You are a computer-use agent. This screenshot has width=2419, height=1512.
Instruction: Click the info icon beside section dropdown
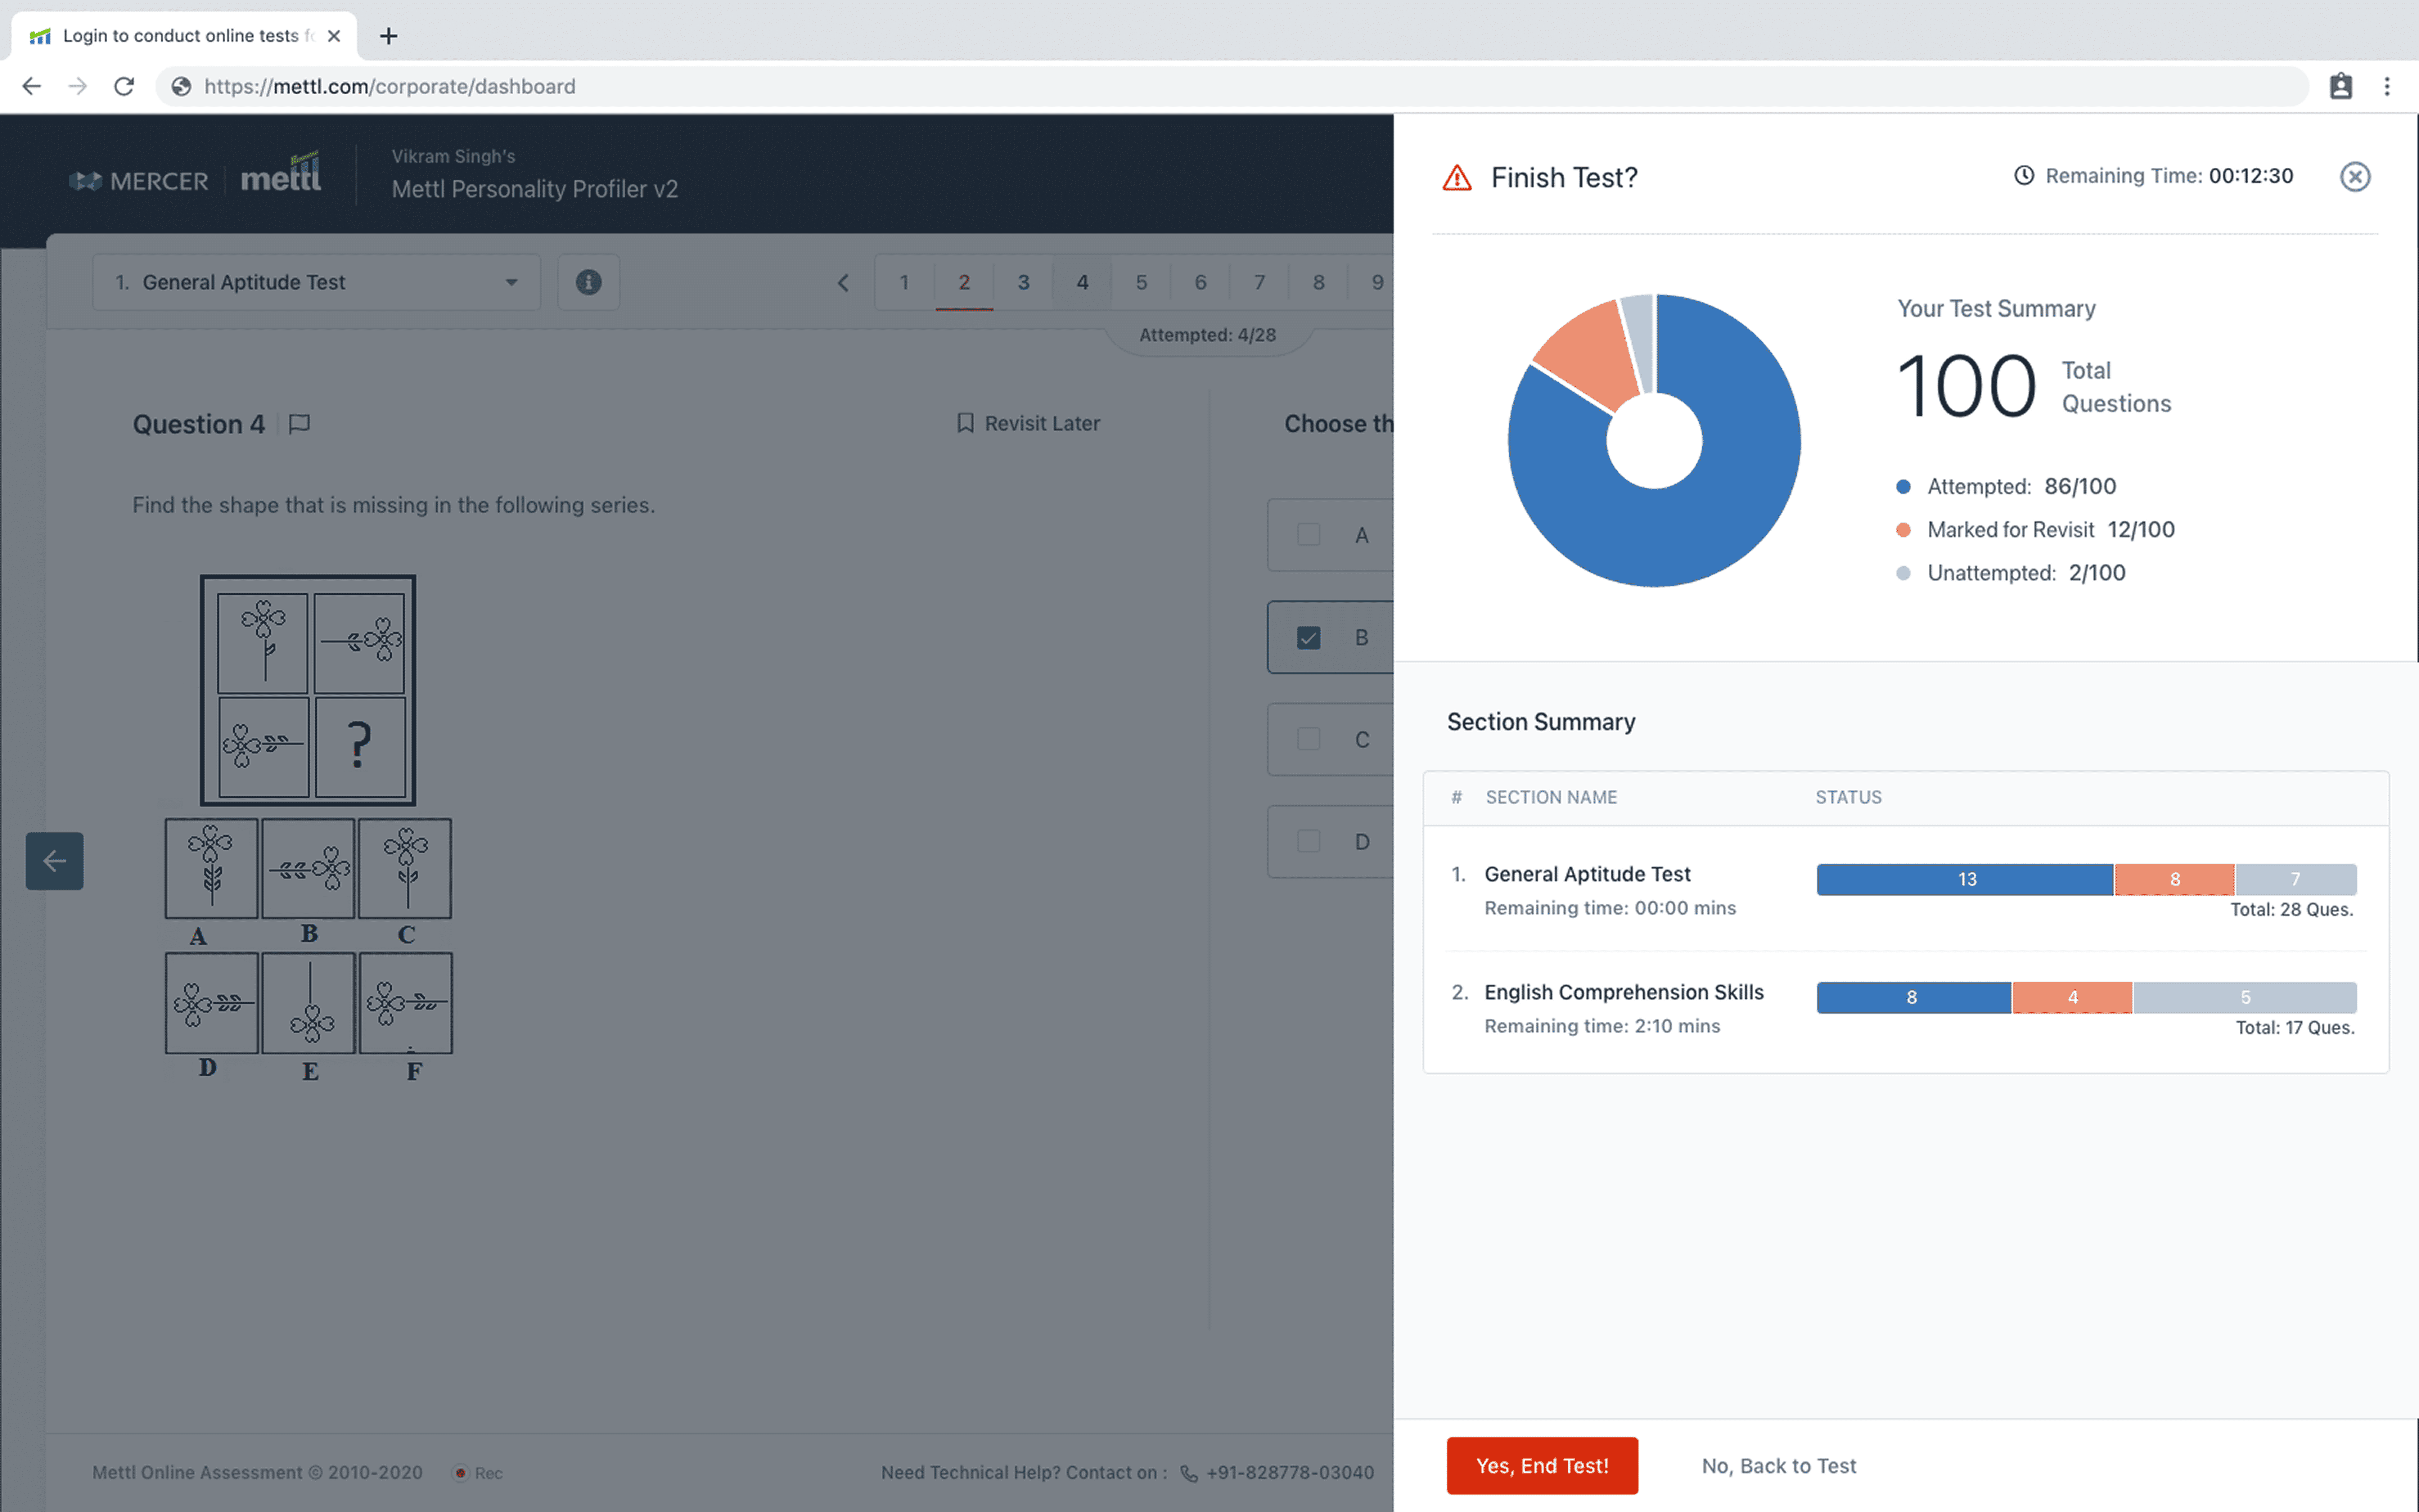[x=589, y=282]
